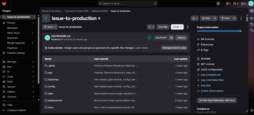
Task: Open Feature catalog in sidebar
Action: (16, 53)
